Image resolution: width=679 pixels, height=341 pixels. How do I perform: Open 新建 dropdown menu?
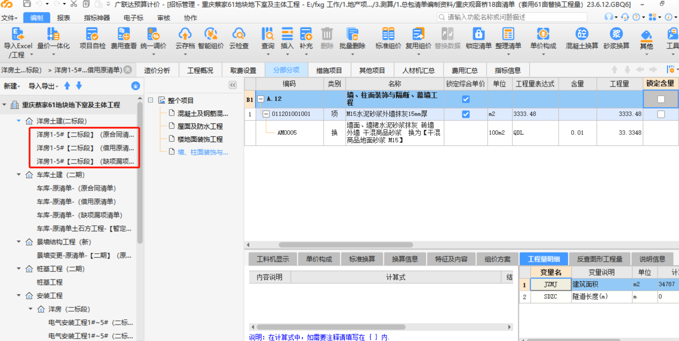tap(12, 86)
